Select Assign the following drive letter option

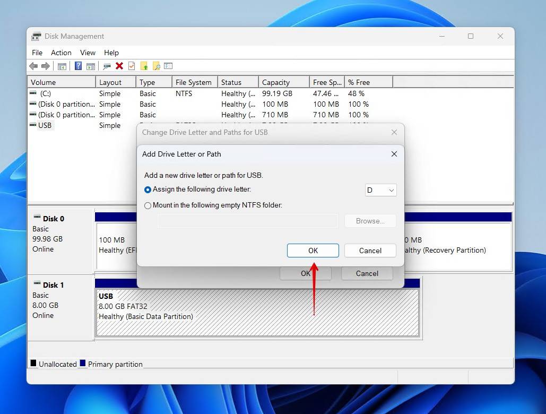[148, 189]
